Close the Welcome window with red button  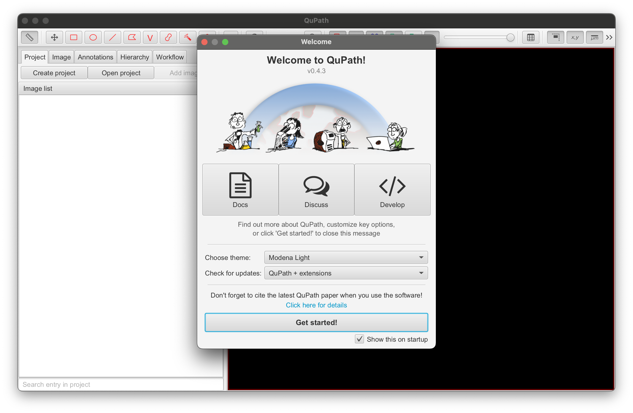(x=204, y=42)
